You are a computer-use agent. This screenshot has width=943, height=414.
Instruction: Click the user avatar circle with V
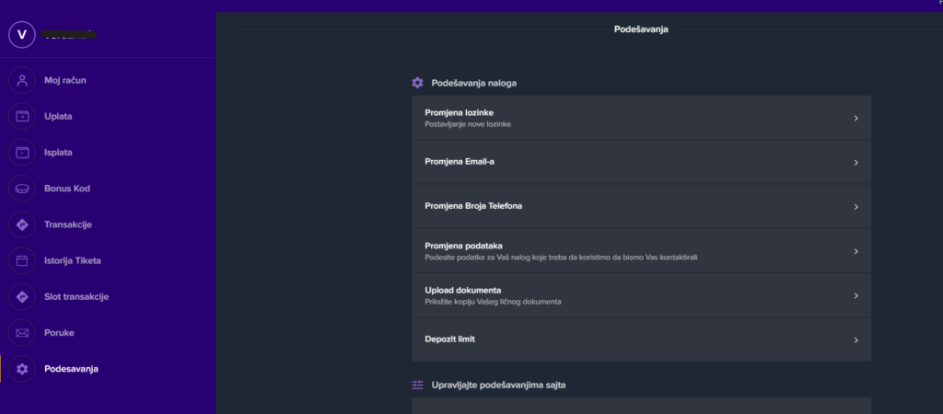[21, 34]
